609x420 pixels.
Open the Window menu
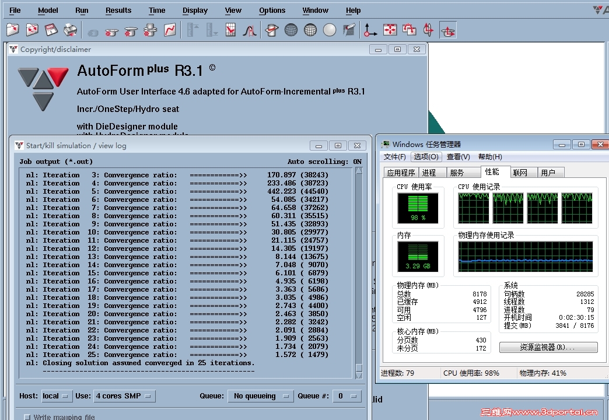pyautogui.click(x=316, y=10)
